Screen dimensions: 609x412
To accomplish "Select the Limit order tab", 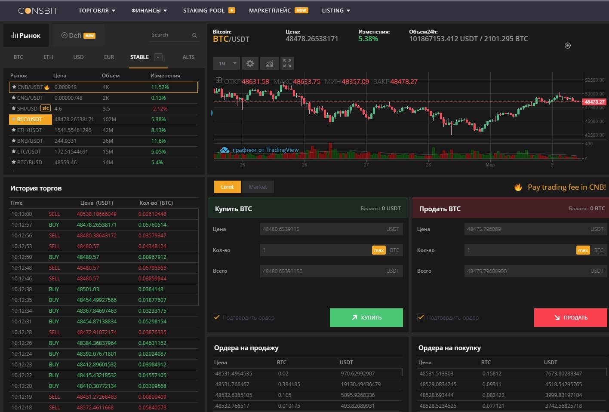I will click(228, 187).
